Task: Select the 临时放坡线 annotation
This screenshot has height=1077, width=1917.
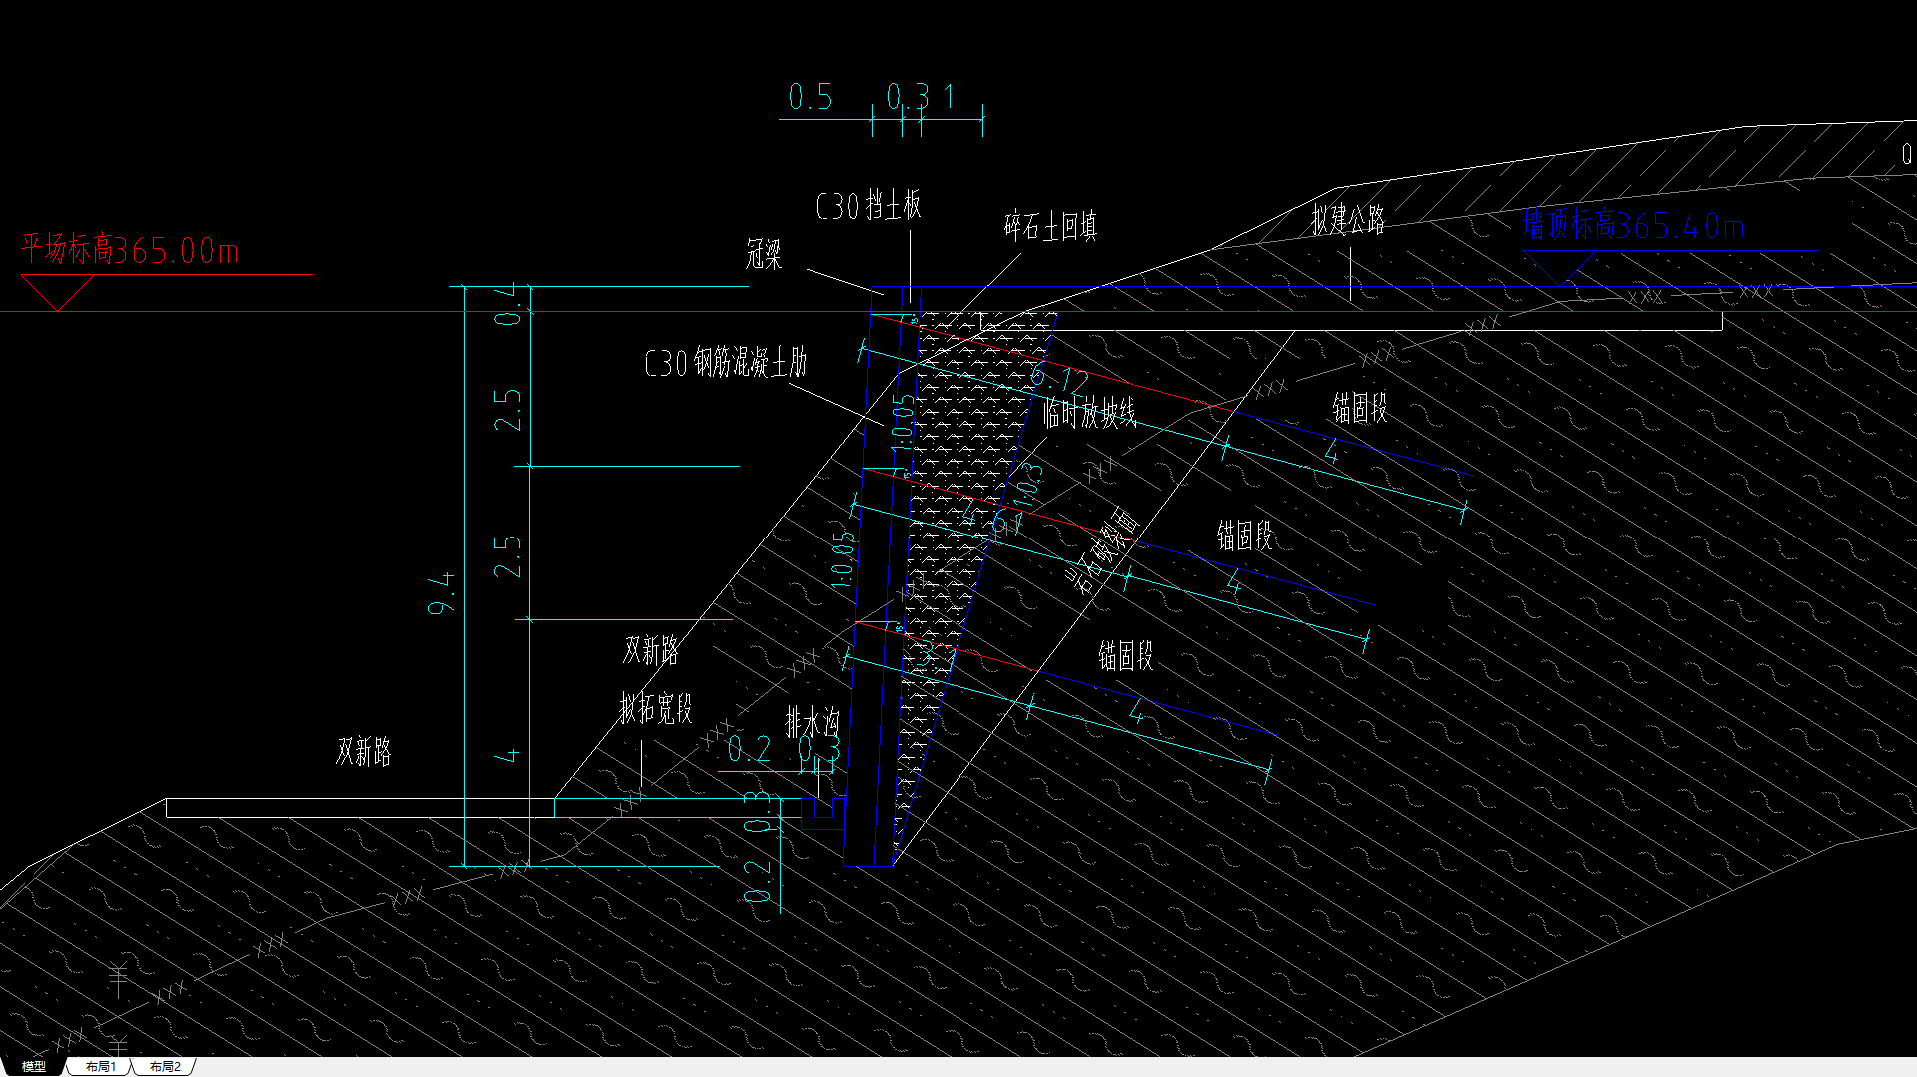Action: tap(1090, 412)
